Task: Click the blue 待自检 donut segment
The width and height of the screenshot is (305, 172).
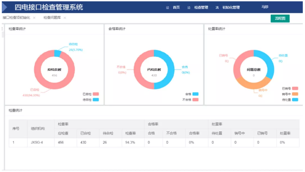Action: pyautogui.click(x=58, y=53)
